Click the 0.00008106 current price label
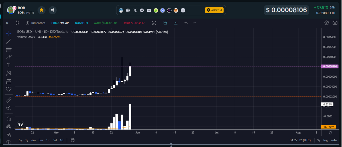 pos(330,67)
